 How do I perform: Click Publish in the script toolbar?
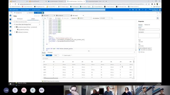point(58,18)
